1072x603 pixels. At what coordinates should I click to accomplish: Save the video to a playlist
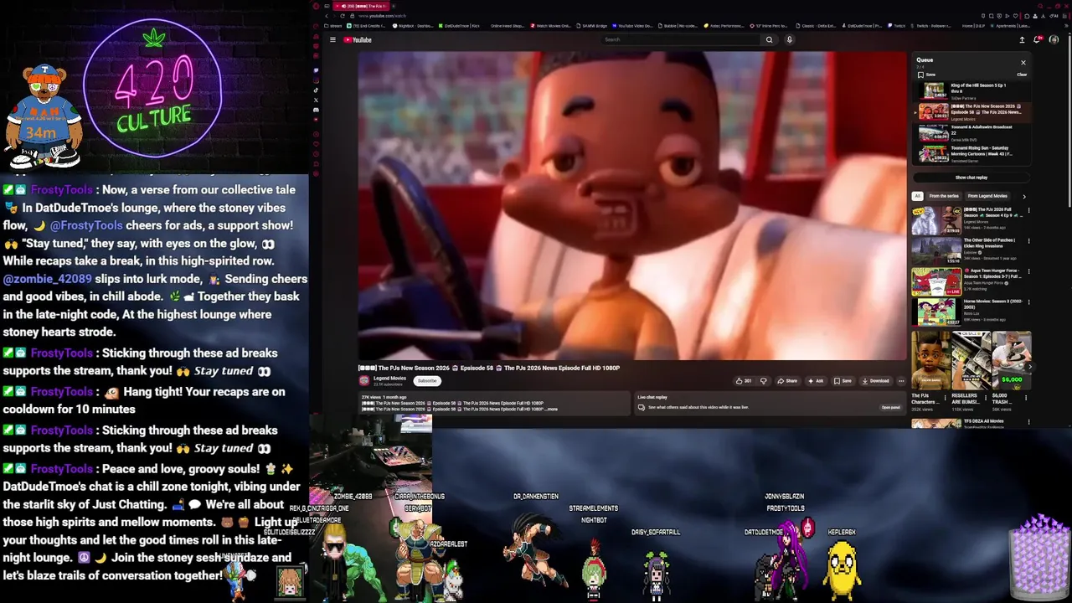[x=843, y=381]
